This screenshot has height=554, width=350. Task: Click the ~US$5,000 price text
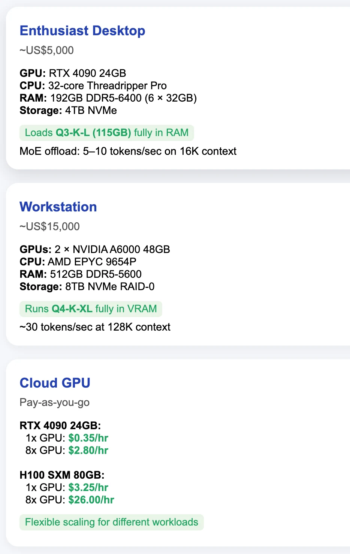[47, 50]
